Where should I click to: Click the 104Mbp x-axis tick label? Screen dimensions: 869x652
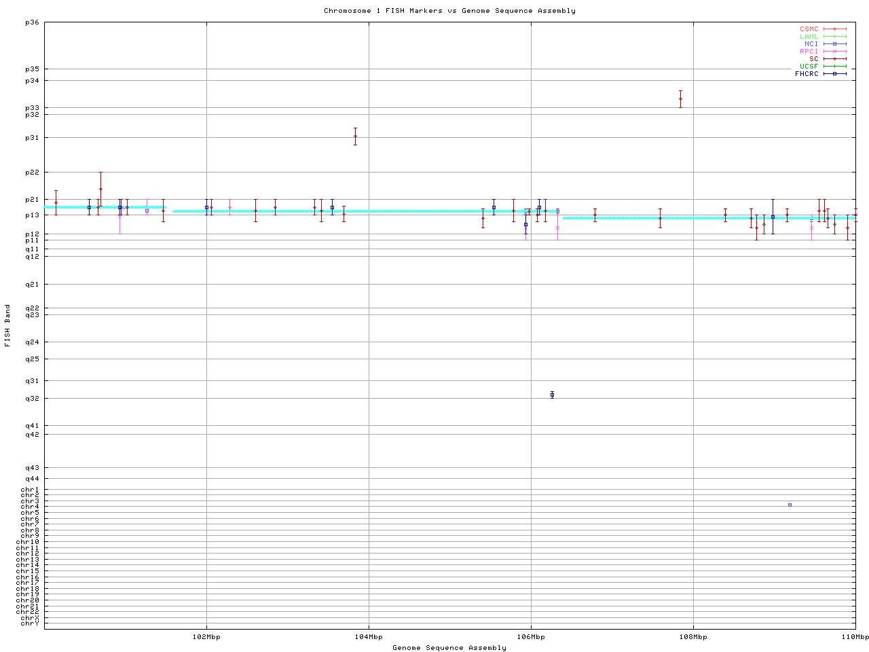(x=369, y=637)
